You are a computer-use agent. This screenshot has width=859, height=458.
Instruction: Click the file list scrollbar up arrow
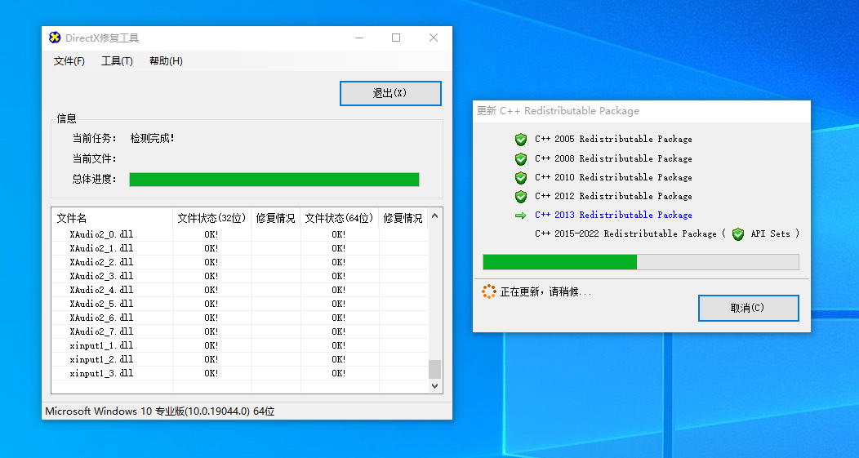point(434,216)
